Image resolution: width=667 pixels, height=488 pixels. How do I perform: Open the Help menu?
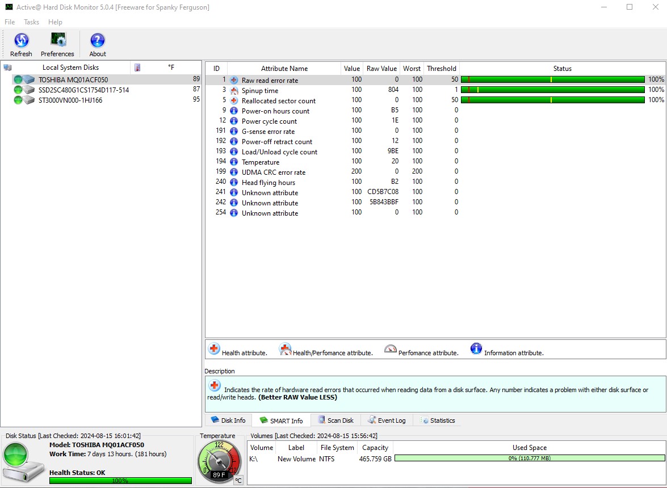point(55,22)
